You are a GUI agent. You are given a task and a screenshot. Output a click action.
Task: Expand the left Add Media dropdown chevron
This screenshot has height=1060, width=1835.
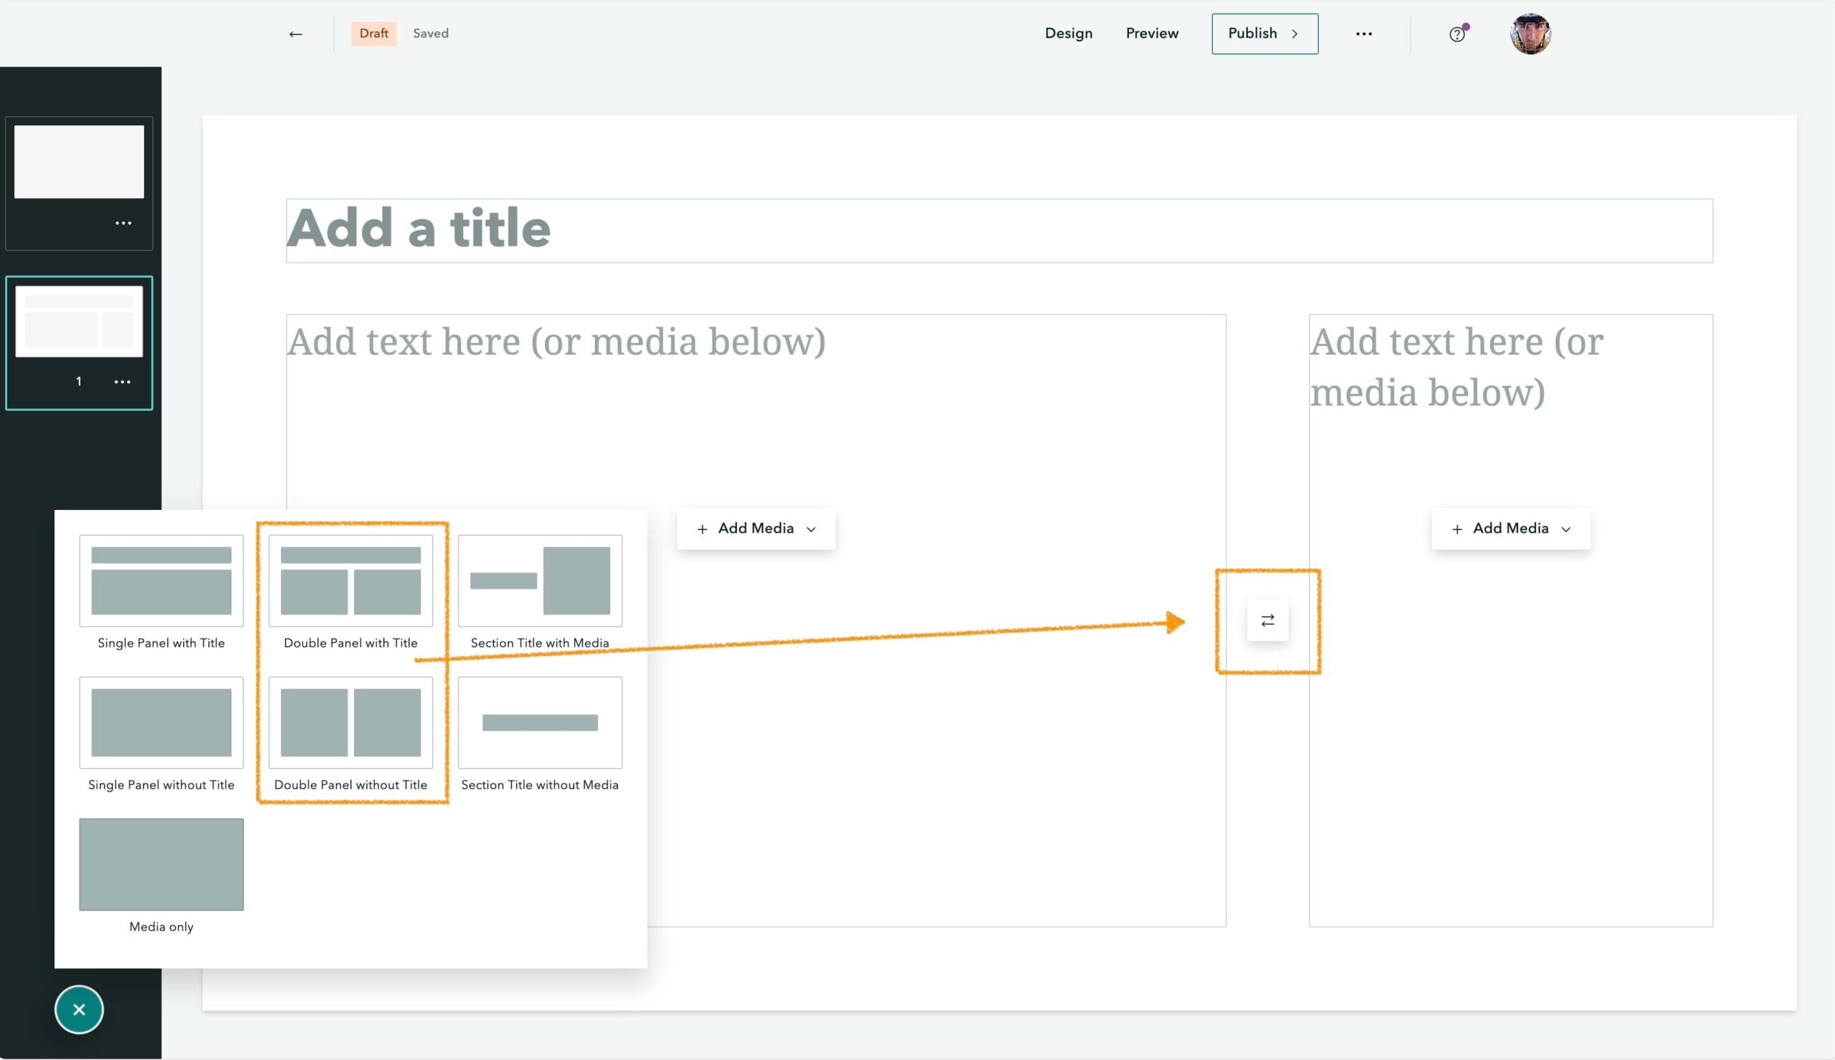click(812, 529)
